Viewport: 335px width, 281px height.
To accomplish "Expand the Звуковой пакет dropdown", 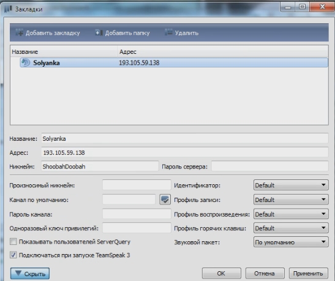I will tap(291, 242).
